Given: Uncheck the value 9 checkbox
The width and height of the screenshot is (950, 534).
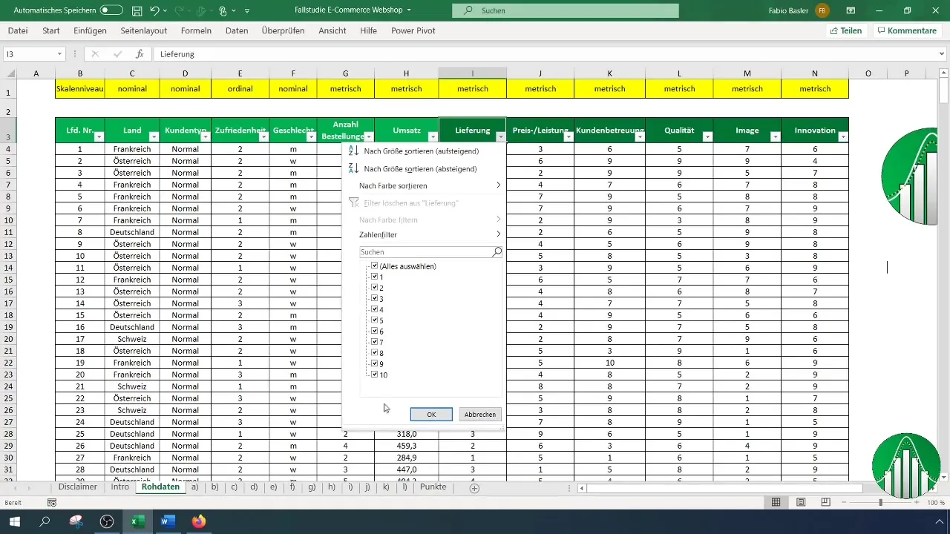Looking at the screenshot, I should (x=375, y=363).
